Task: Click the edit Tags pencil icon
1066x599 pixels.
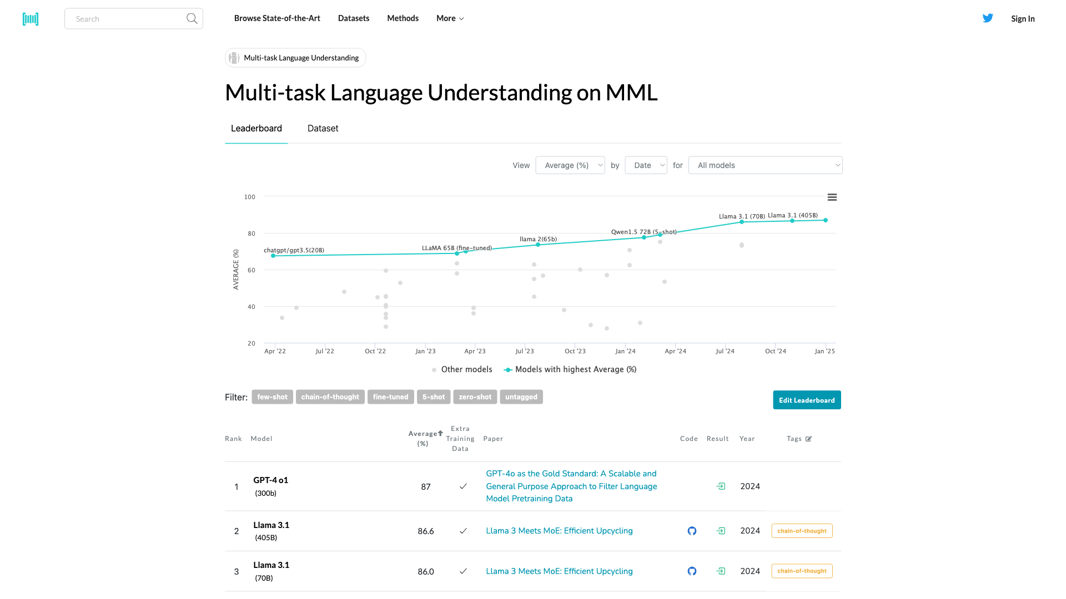Action: pos(808,439)
